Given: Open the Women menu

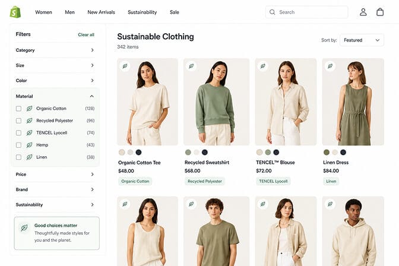Looking at the screenshot, I should tap(43, 12).
